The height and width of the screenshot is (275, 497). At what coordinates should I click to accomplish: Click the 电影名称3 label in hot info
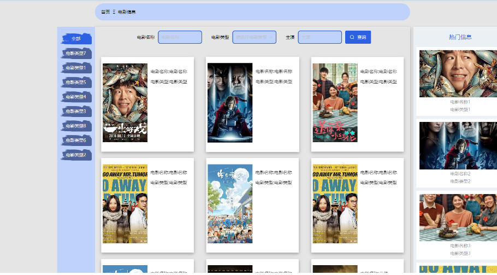460,246
